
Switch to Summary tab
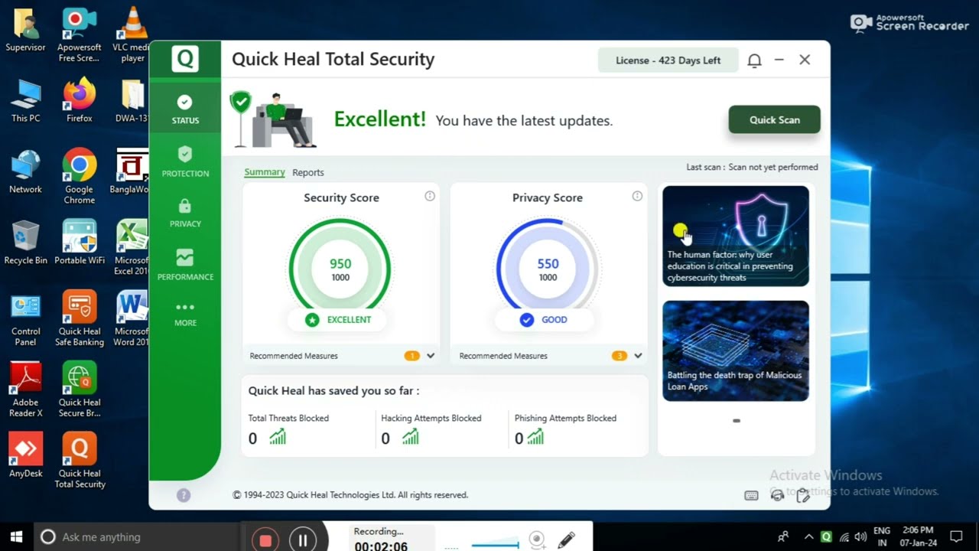(x=265, y=172)
